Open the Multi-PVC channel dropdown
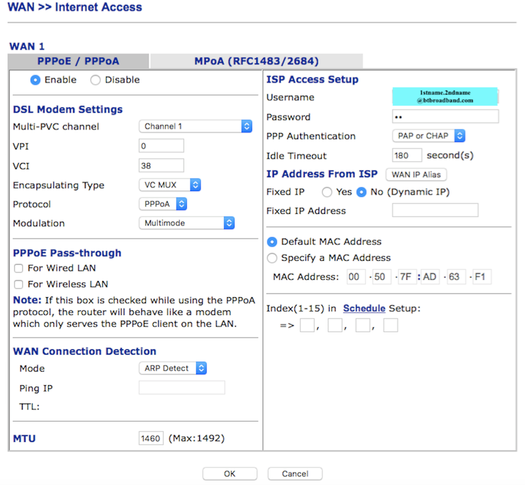Viewport: 525px width, 485px height. click(195, 126)
